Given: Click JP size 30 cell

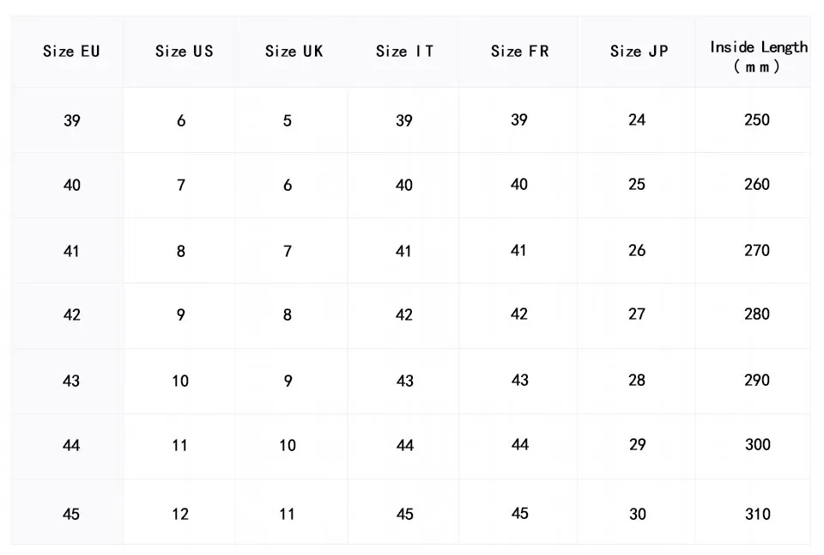Looking at the screenshot, I should pyautogui.click(x=637, y=514).
